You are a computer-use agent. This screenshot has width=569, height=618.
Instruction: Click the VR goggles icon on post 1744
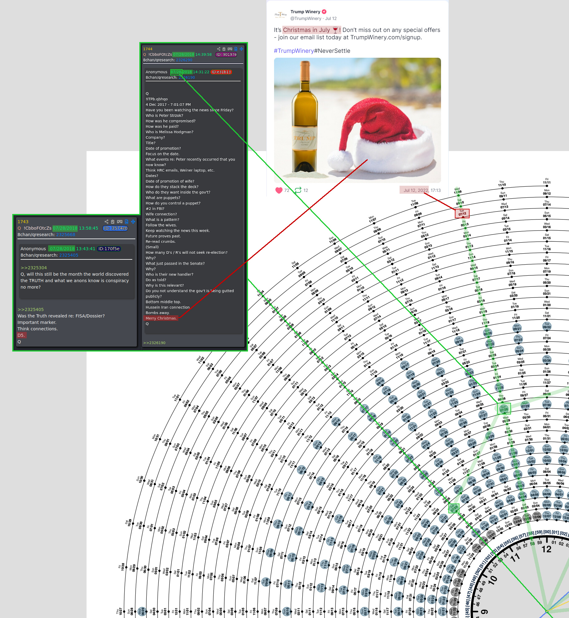230,49
